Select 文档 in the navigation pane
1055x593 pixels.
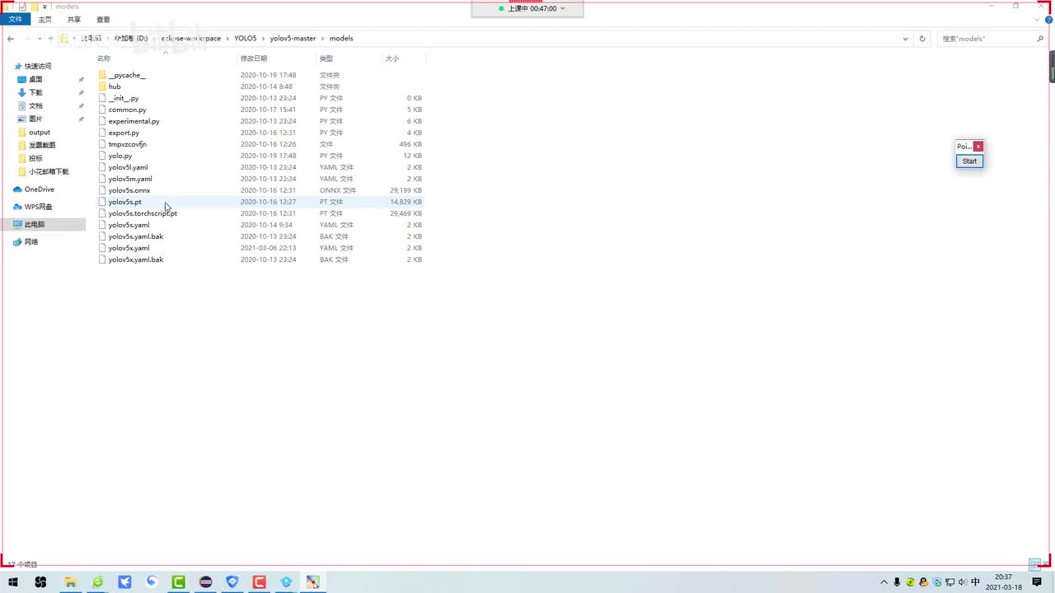pyautogui.click(x=35, y=105)
